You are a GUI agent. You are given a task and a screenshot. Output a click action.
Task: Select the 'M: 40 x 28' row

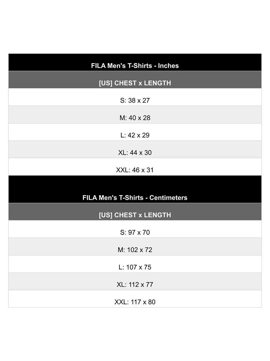(x=135, y=118)
